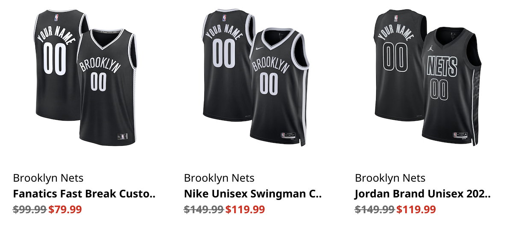Click the $119.99 price under Jordan Brand
This screenshot has height=226, width=513.
tap(416, 210)
